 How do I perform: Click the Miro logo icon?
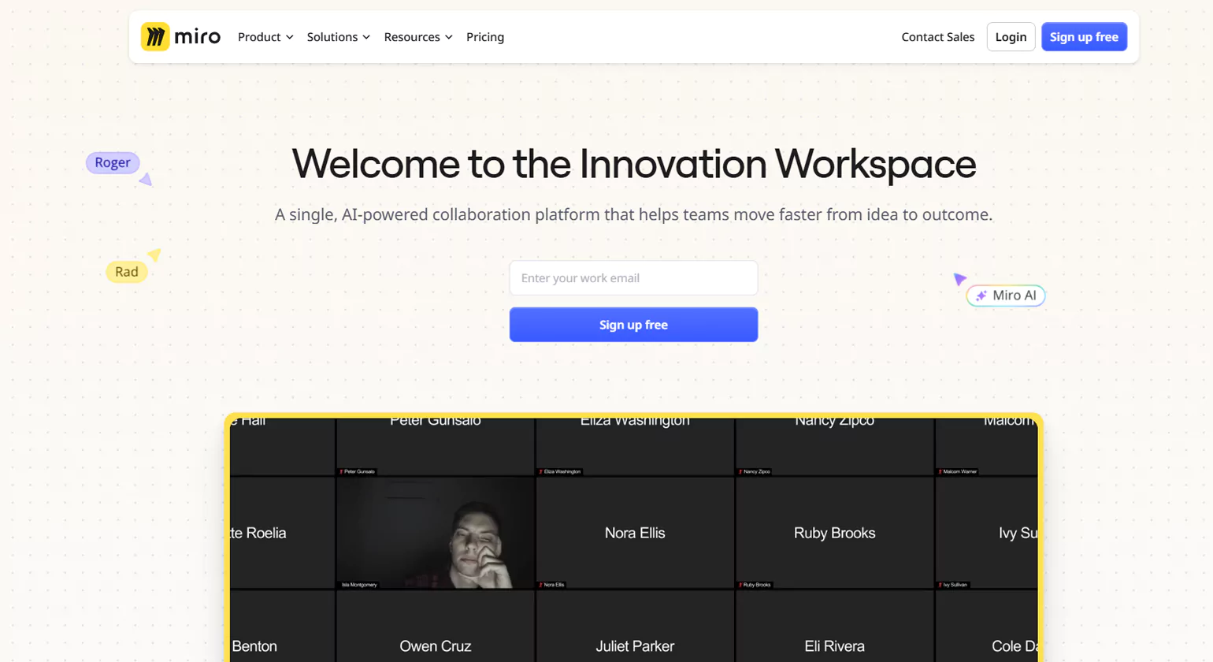pyautogui.click(x=155, y=37)
